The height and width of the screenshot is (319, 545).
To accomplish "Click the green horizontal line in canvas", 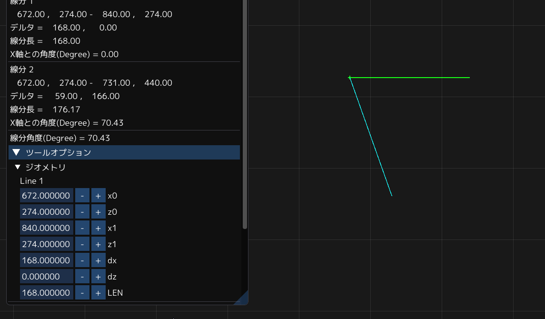I will click(409, 78).
